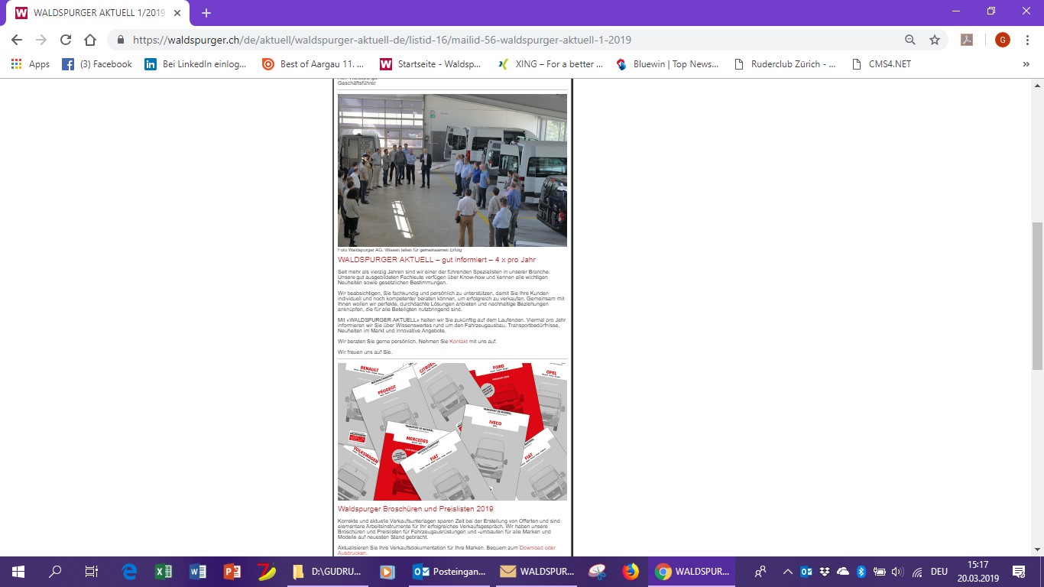Open the People icon in taskbar

(x=760, y=572)
